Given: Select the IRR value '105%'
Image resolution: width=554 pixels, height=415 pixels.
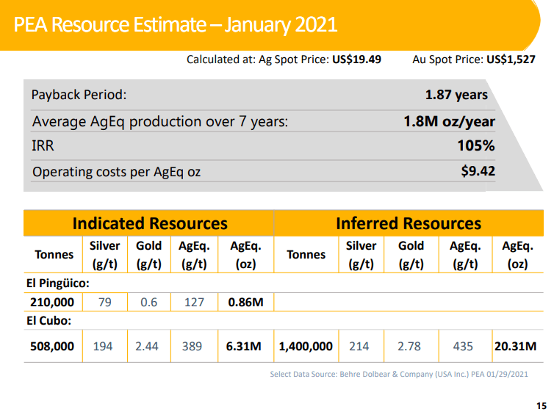Looking at the screenshot, I should coord(476,145).
